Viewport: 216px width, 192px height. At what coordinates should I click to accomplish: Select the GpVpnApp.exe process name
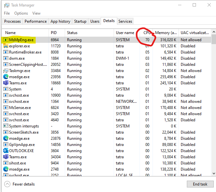pyautogui.click(x=22, y=144)
